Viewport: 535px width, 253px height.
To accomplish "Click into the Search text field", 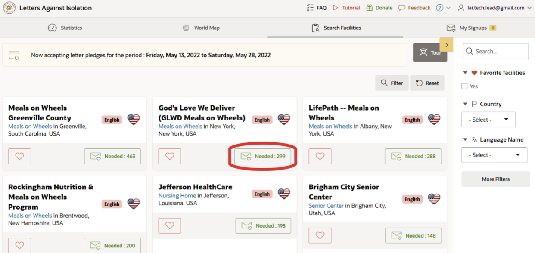I will [x=500, y=51].
